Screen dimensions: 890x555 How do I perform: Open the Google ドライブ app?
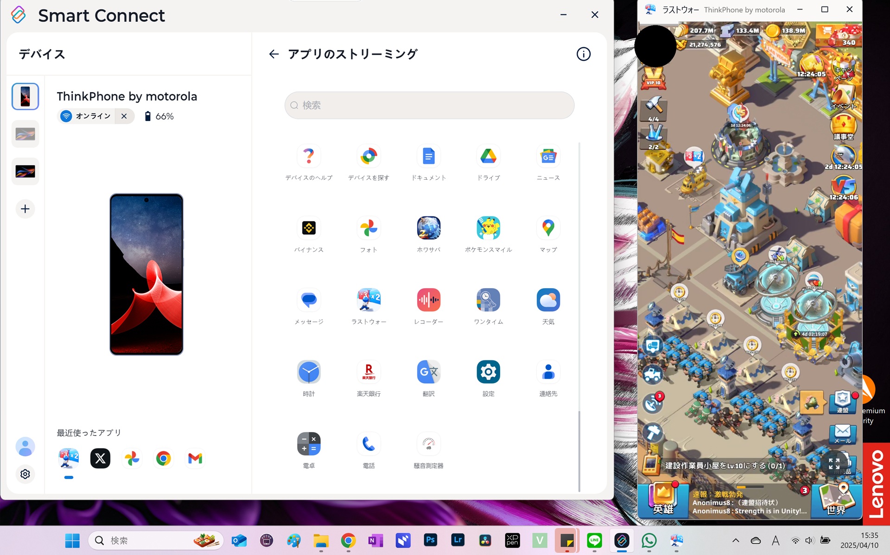pos(488,156)
